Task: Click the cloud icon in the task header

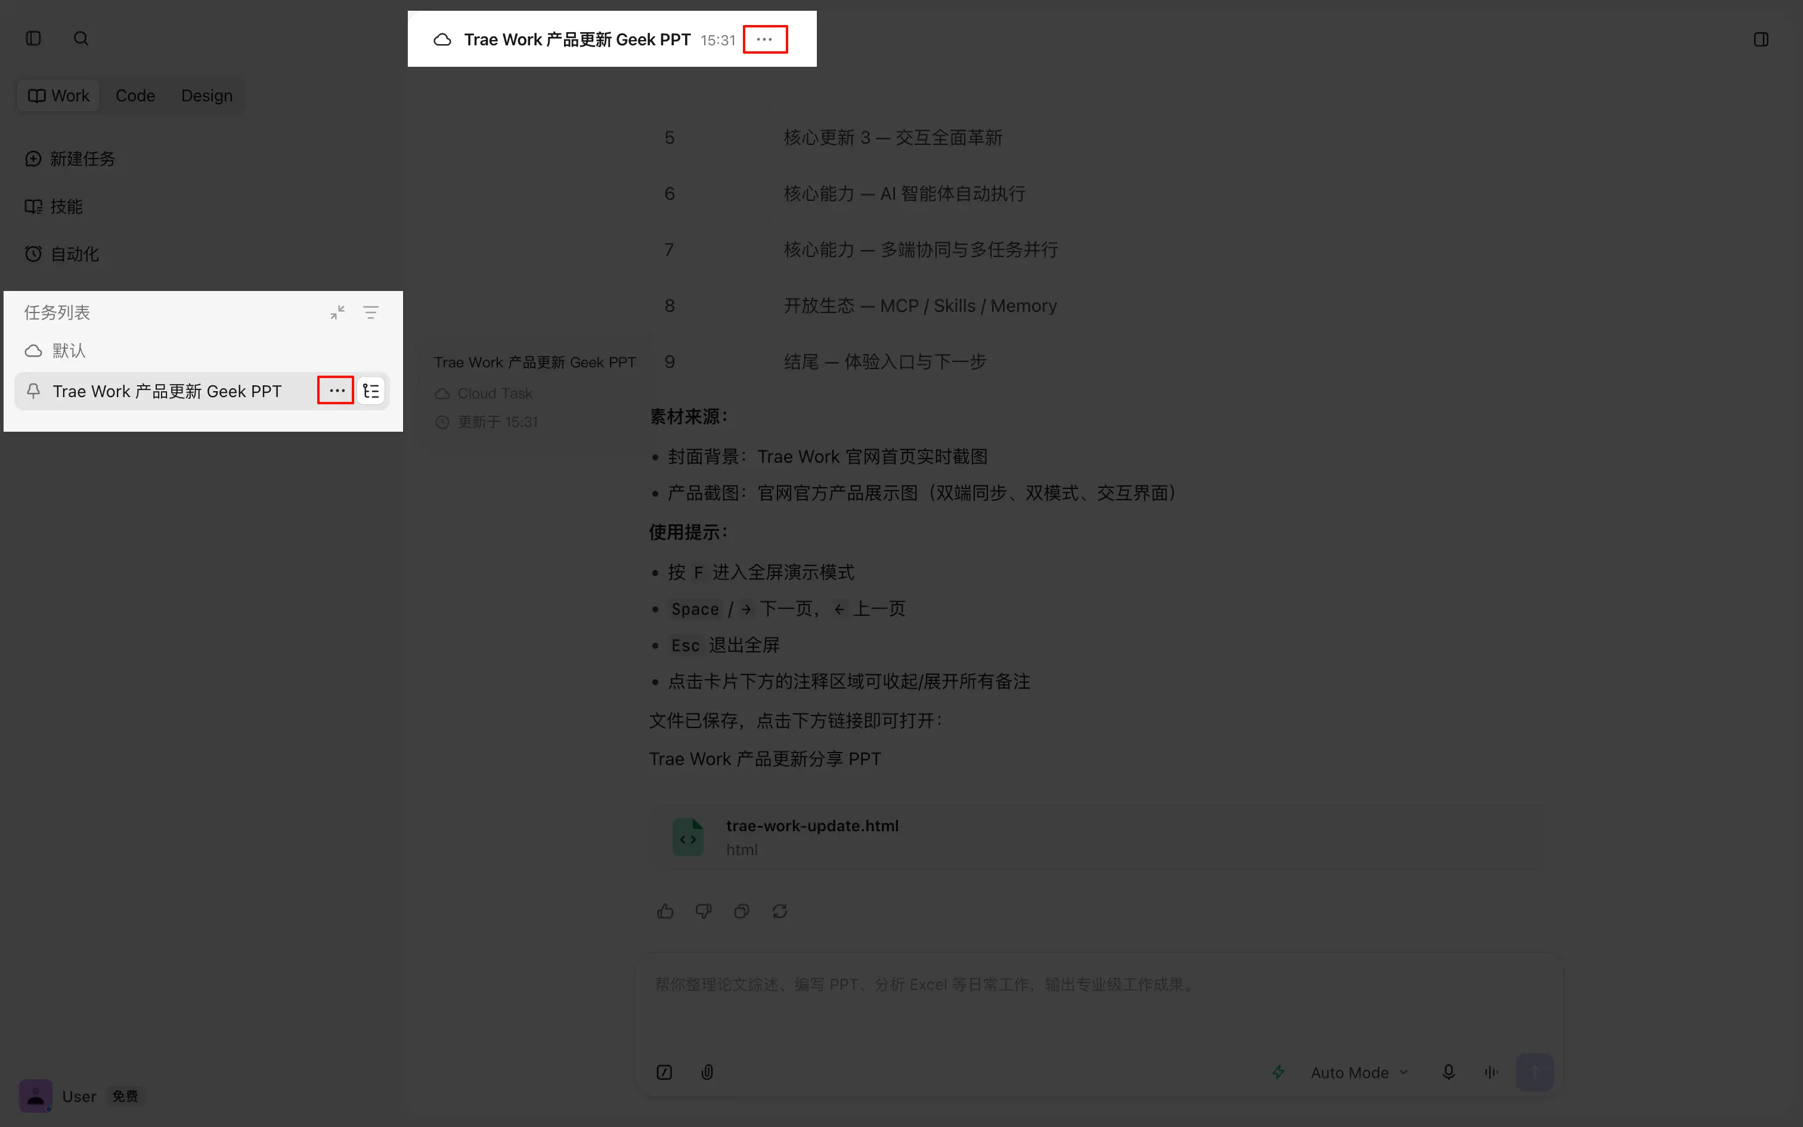Action: [x=442, y=39]
